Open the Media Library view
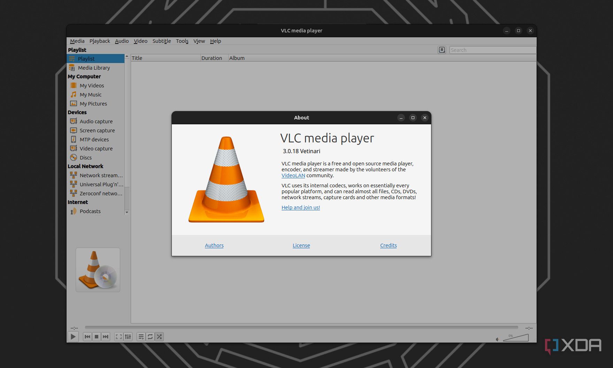613x368 pixels. click(x=94, y=68)
